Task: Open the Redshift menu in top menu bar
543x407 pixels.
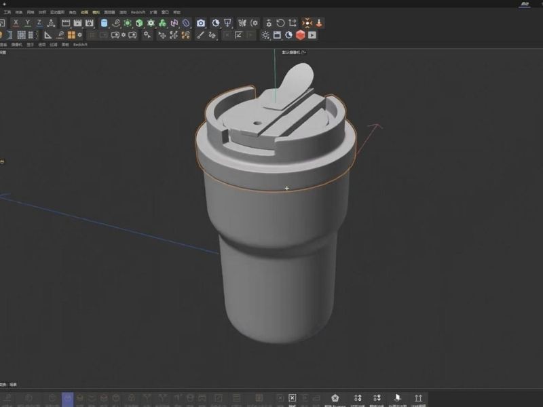Action: pos(138,12)
